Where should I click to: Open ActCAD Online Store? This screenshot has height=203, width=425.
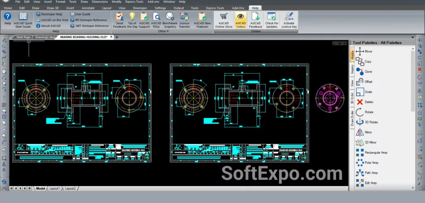[224, 20]
